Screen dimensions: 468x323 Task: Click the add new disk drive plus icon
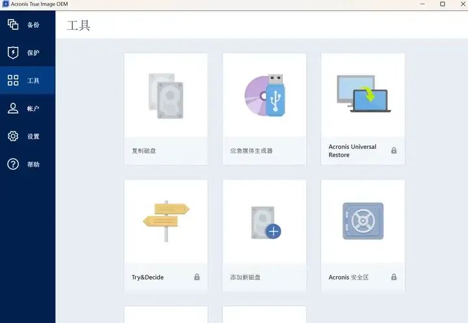266,223
